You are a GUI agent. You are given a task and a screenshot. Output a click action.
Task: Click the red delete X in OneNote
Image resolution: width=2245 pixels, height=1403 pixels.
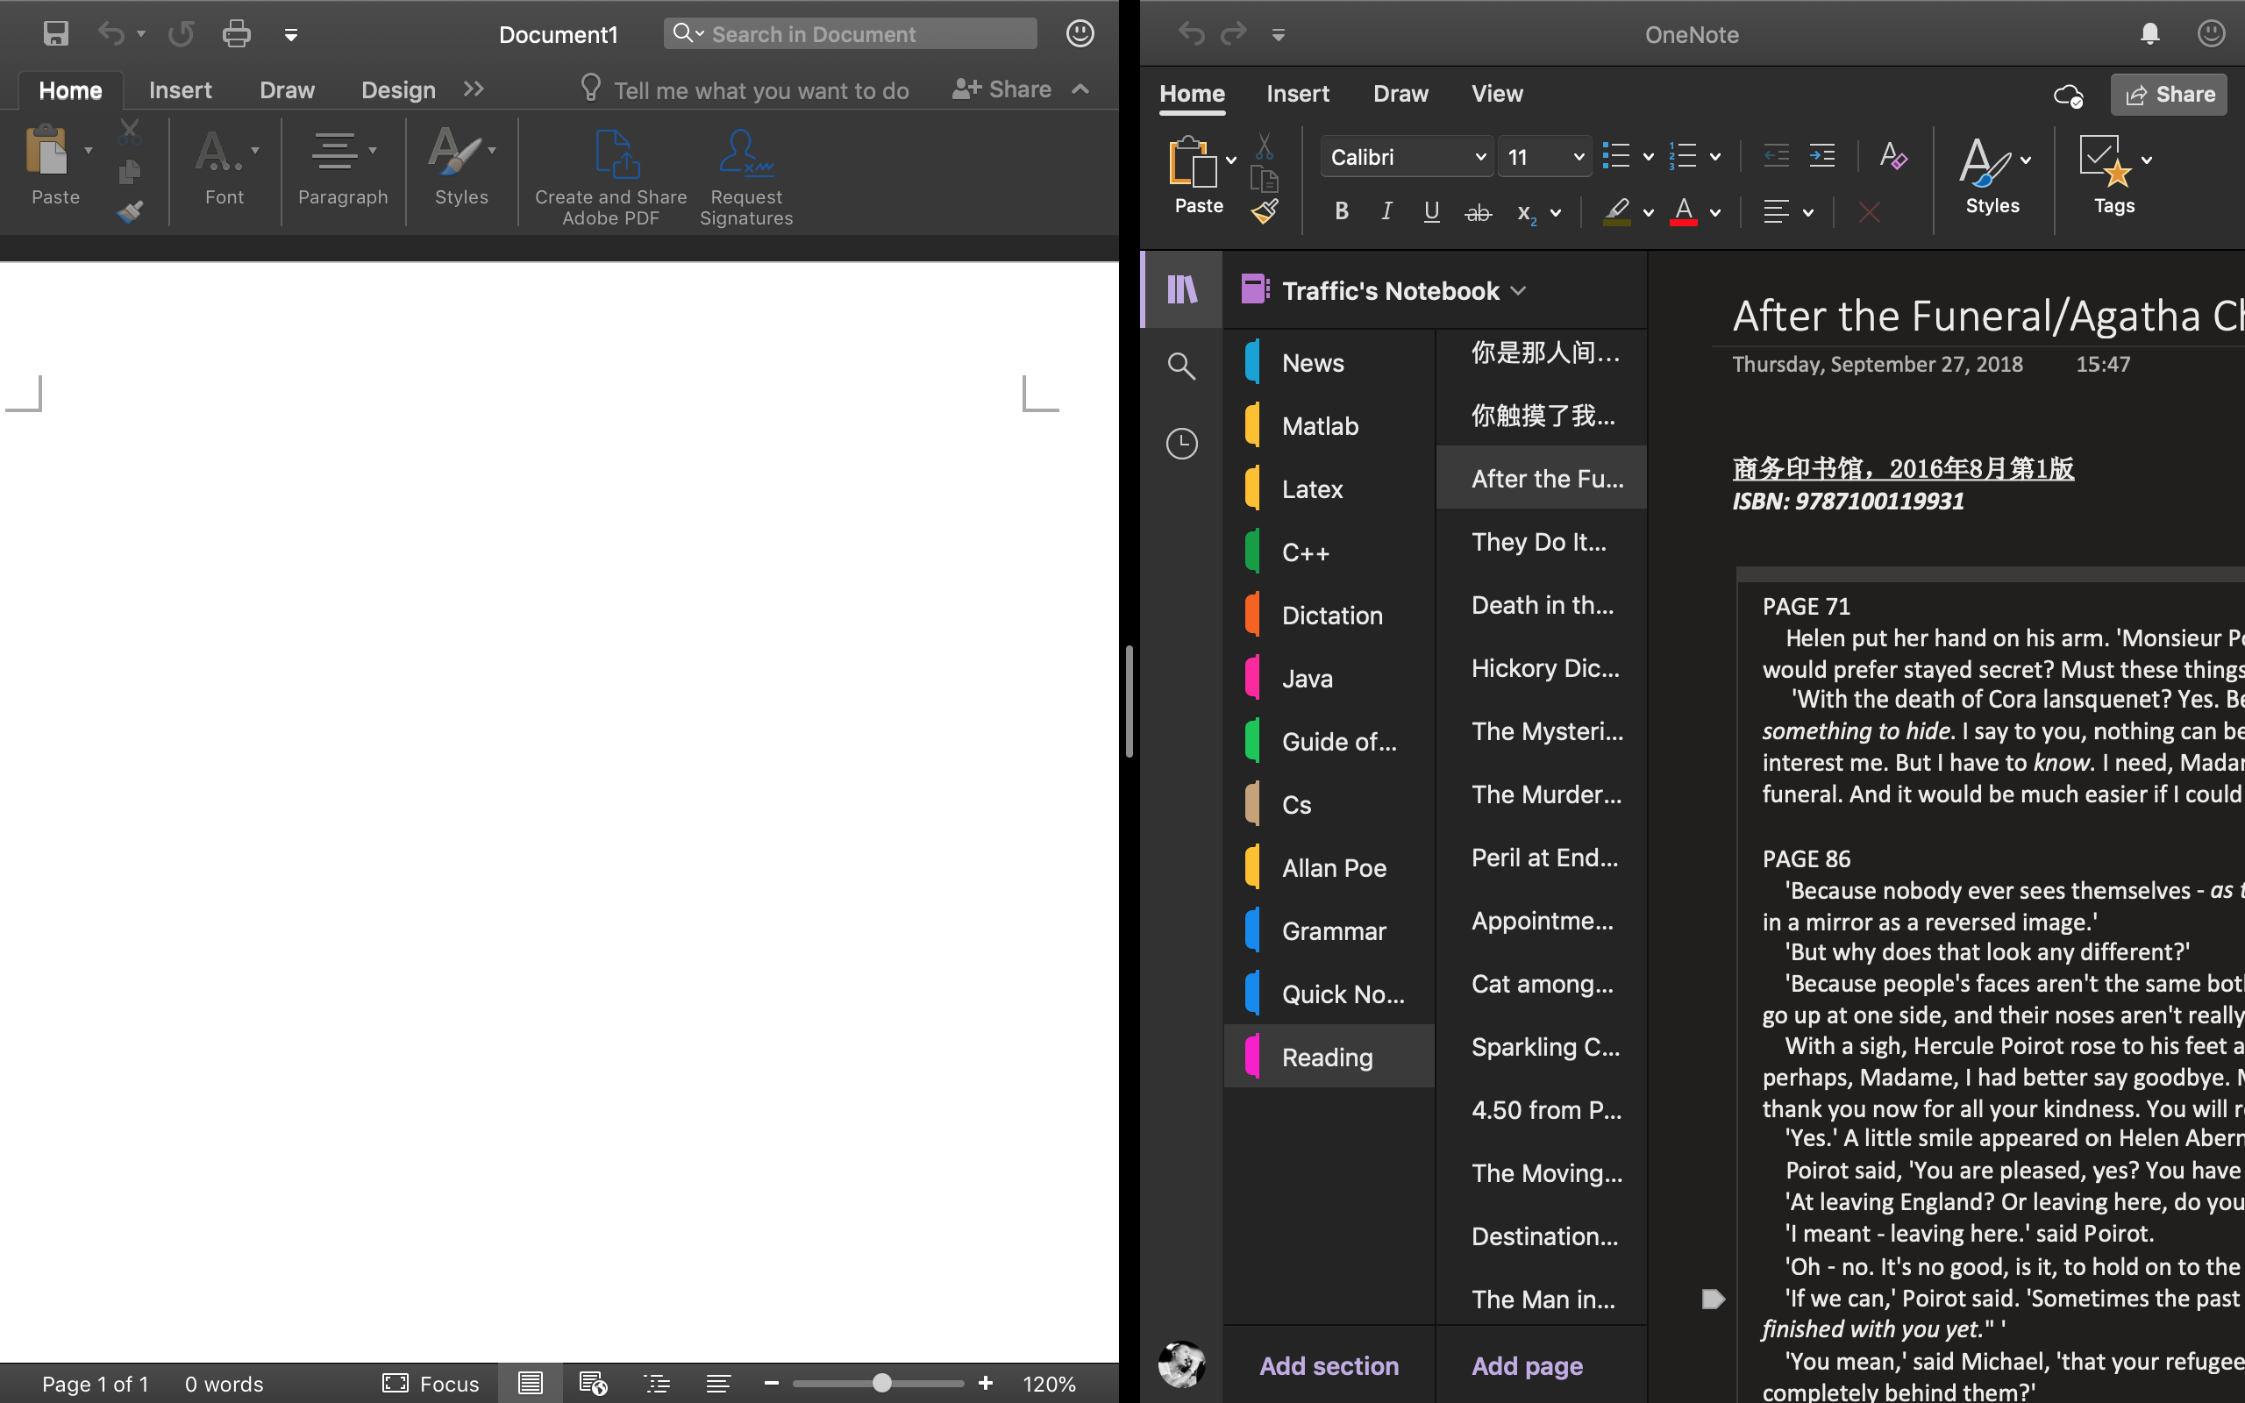(x=1870, y=213)
